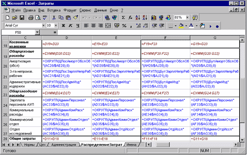Switch to the Цех sheet tab

pyautogui.click(x=42, y=145)
